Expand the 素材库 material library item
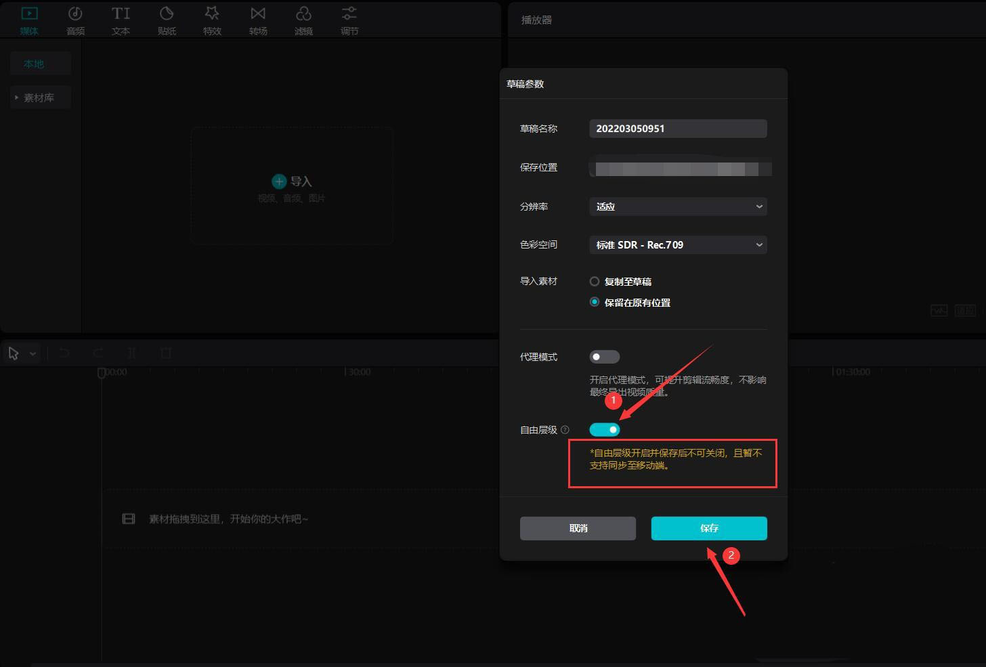The width and height of the screenshot is (986, 667). tap(39, 98)
